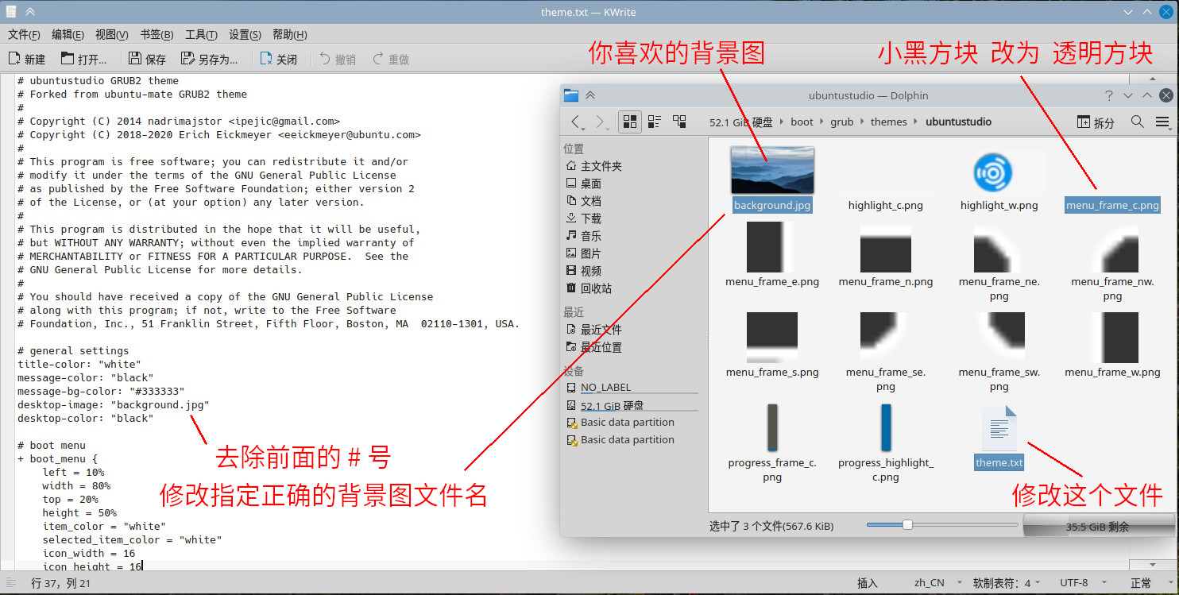Open 视频 videos place in Dolphin

click(x=583, y=271)
